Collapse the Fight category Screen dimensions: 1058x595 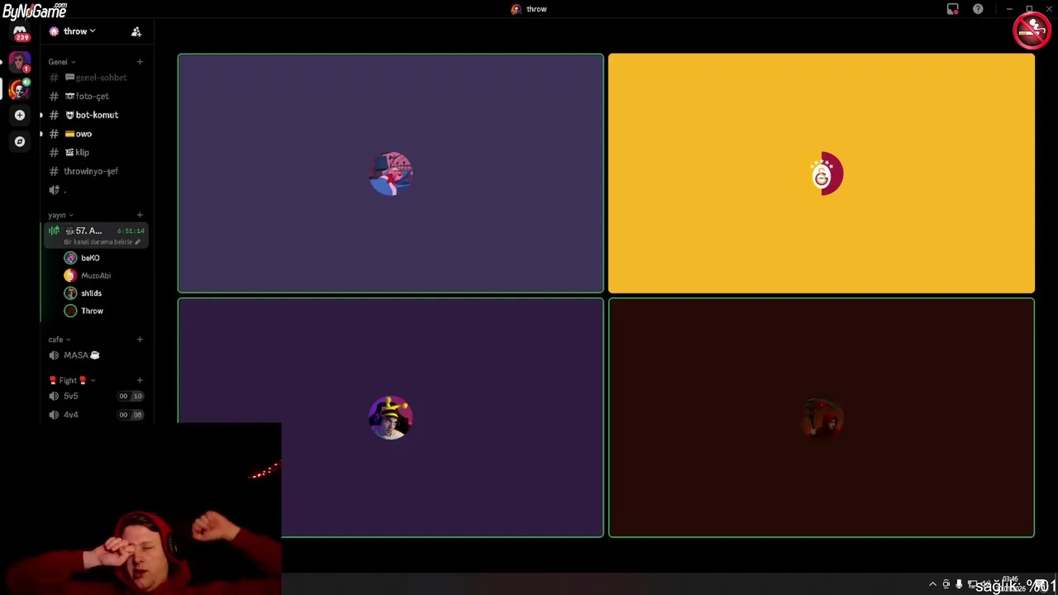pos(72,380)
